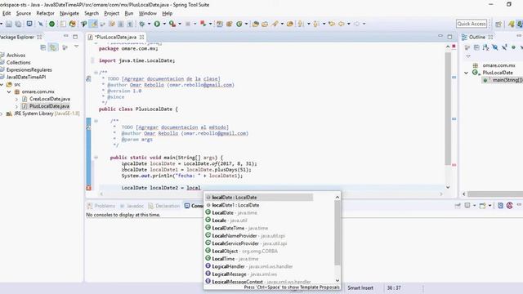Click the New Java Package toolbar icon
This screenshot has width=523, height=294.
pos(229,24)
